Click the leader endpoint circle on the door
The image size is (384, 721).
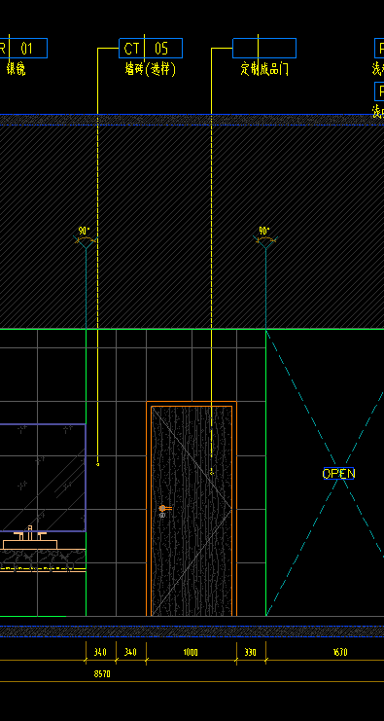click(x=211, y=472)
